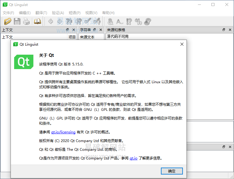Viewport: 234px width, 179px height.
Task: Click the Previous arrow toolbar icon
Action: (x=51, y=21)
